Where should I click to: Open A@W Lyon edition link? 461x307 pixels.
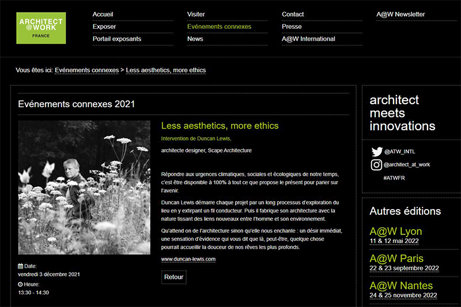click(x=396, y=232)
